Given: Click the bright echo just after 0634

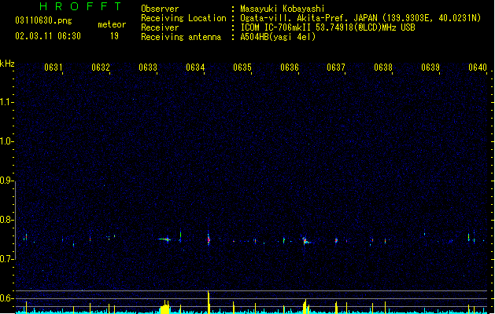Looking at the screenshot, I should coord(209,239).
